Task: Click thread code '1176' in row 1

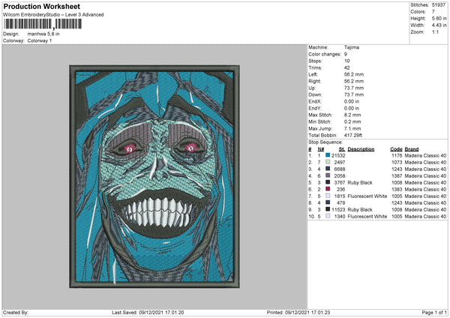Action: (x=397, y=155)
